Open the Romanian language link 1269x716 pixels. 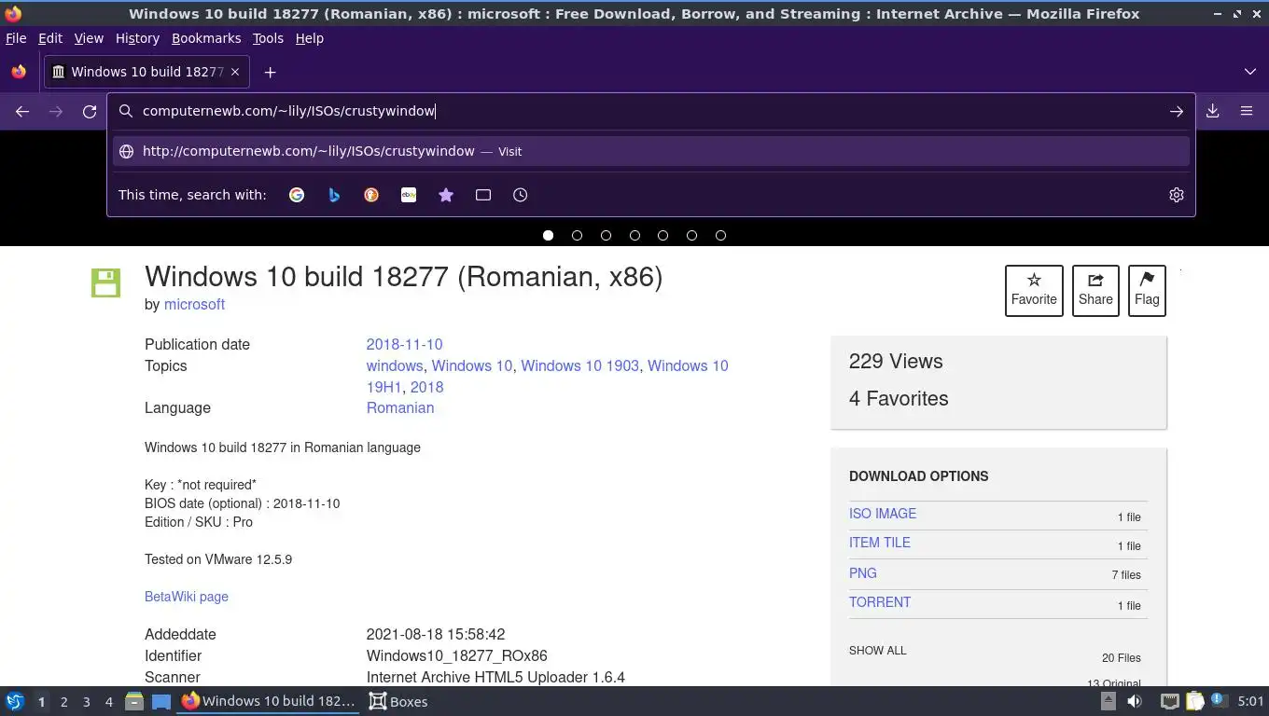pos(400,407)
